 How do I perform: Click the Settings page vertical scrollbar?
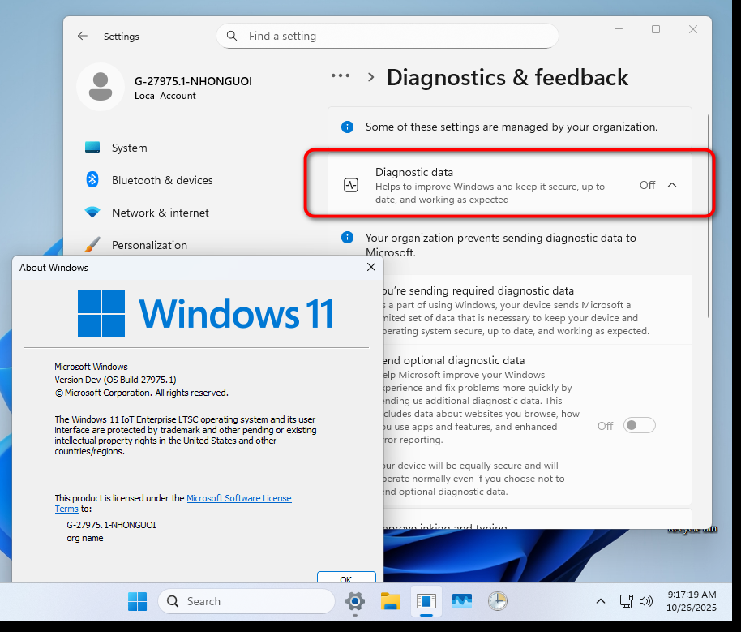pos(709,216)
